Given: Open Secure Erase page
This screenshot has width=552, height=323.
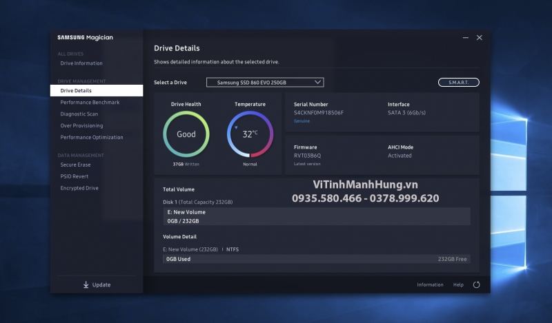Looking at the screenshot, I should 75,165.
